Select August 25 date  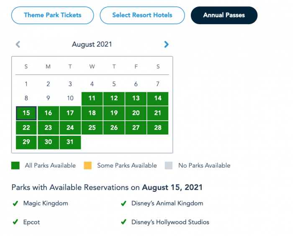92,127
